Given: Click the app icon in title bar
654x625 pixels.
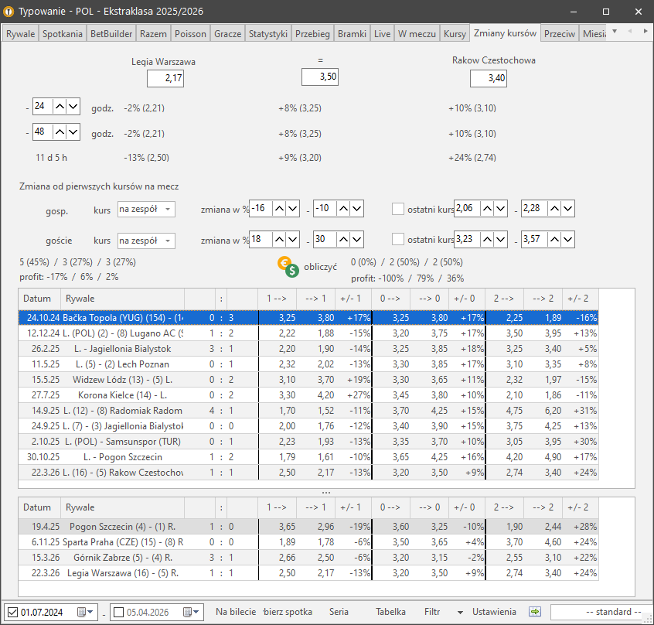Looking at the screenshot, I should (9, 12).
